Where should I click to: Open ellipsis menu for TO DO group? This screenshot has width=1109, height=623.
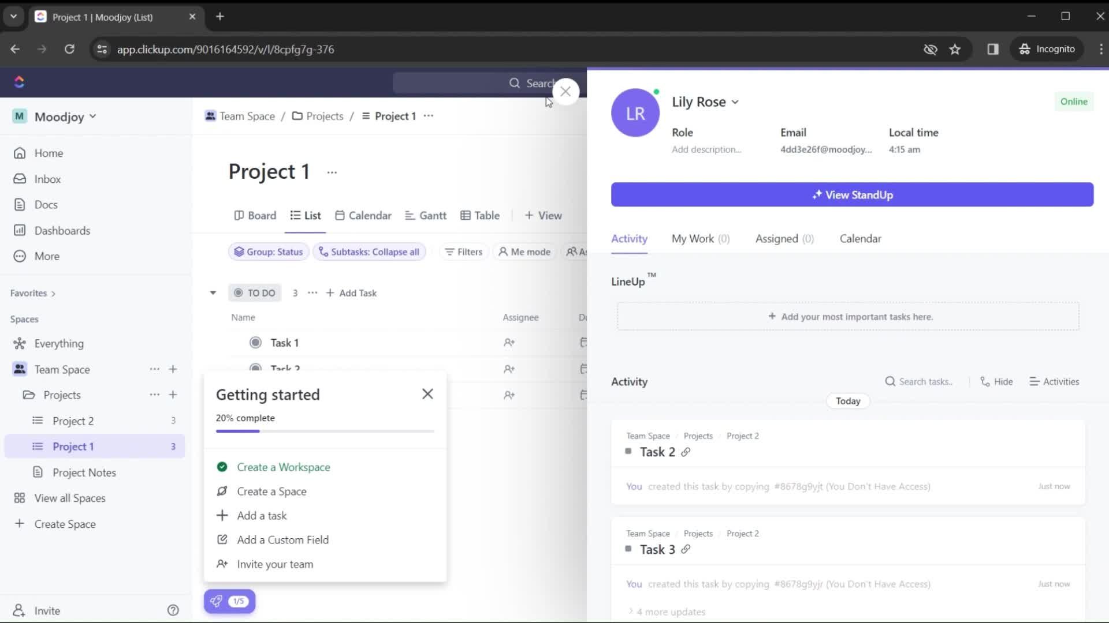tap(312, 293)
